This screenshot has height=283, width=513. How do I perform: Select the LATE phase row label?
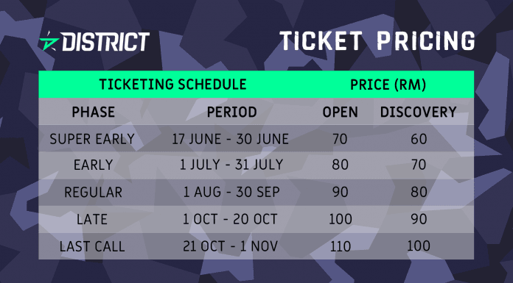(92, 219)
